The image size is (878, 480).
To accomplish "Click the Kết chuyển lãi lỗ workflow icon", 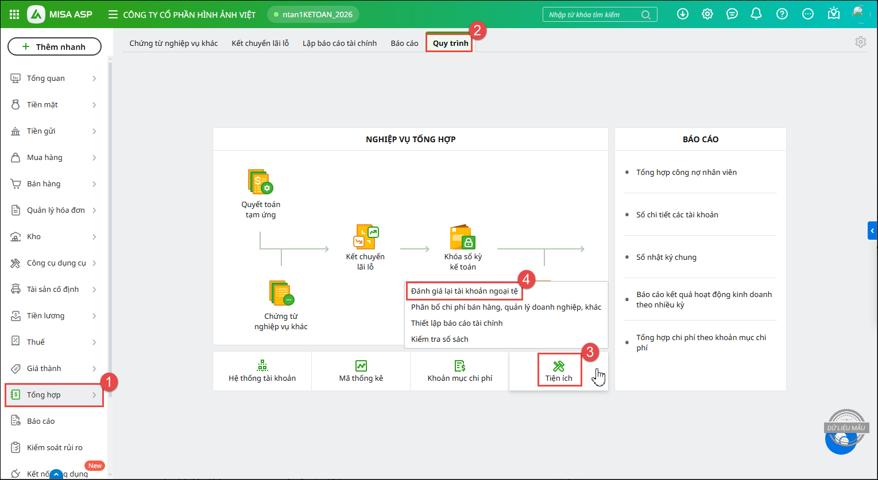I will pos(366,236).
